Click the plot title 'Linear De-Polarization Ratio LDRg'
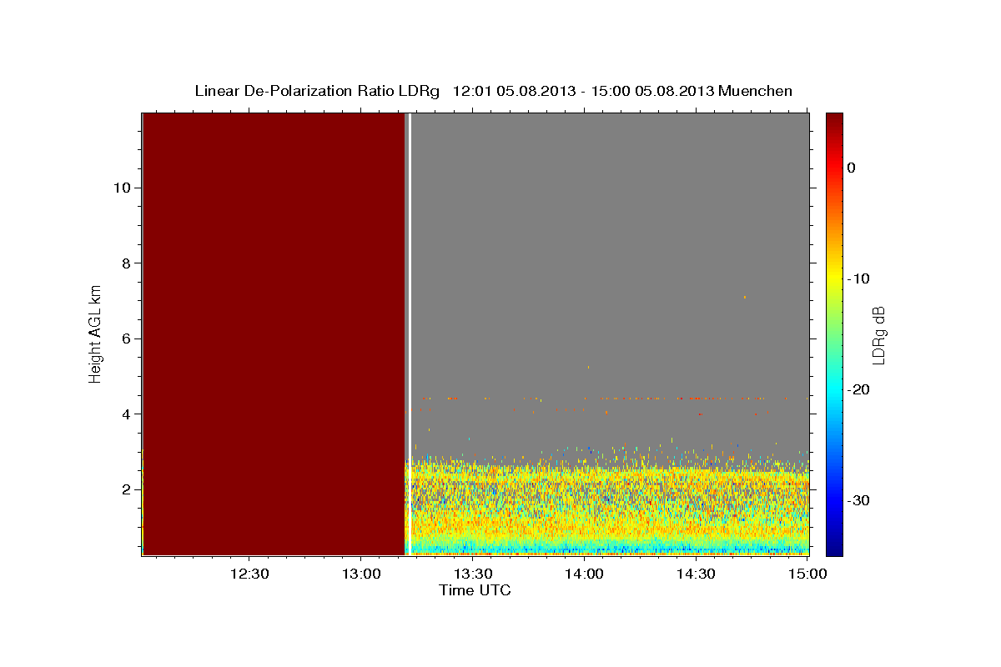 [x=317, y=91]
